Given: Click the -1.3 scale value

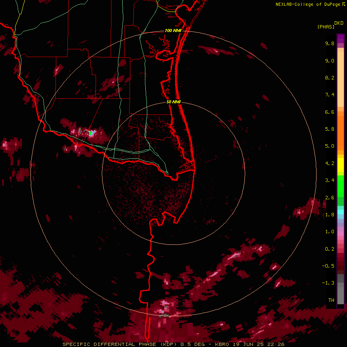Looking at the screenshot, I should 328,283.
